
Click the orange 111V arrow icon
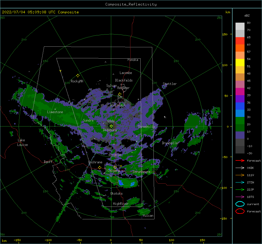point(240,175)
